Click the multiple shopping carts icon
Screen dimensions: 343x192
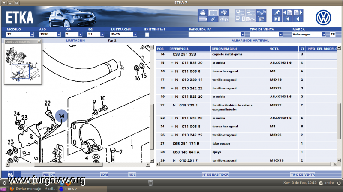click(x=261, y=13)
